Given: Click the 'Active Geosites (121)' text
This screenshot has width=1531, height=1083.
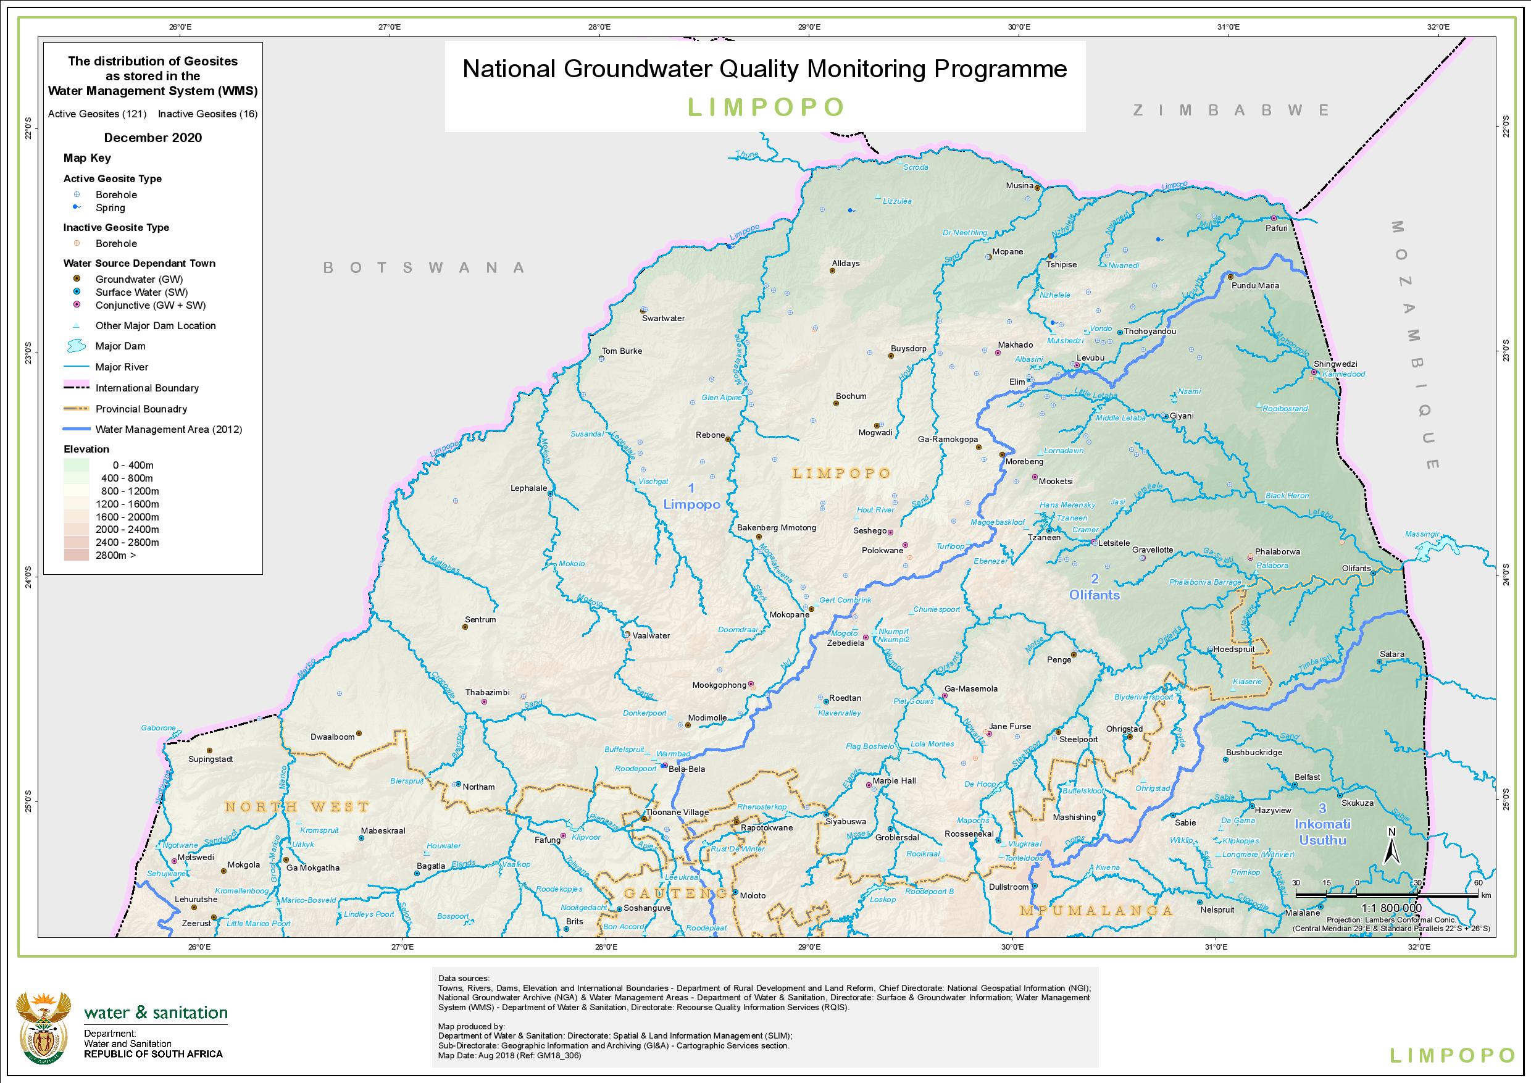Looking at the screenshot, I should click(x=98, y=114).
